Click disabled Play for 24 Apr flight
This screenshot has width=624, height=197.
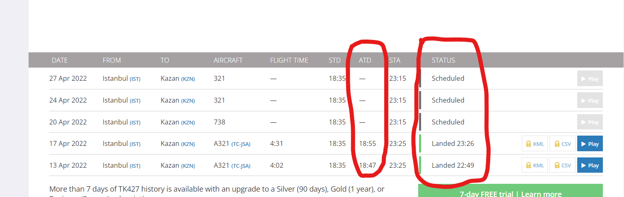click(x=590, y=101)
